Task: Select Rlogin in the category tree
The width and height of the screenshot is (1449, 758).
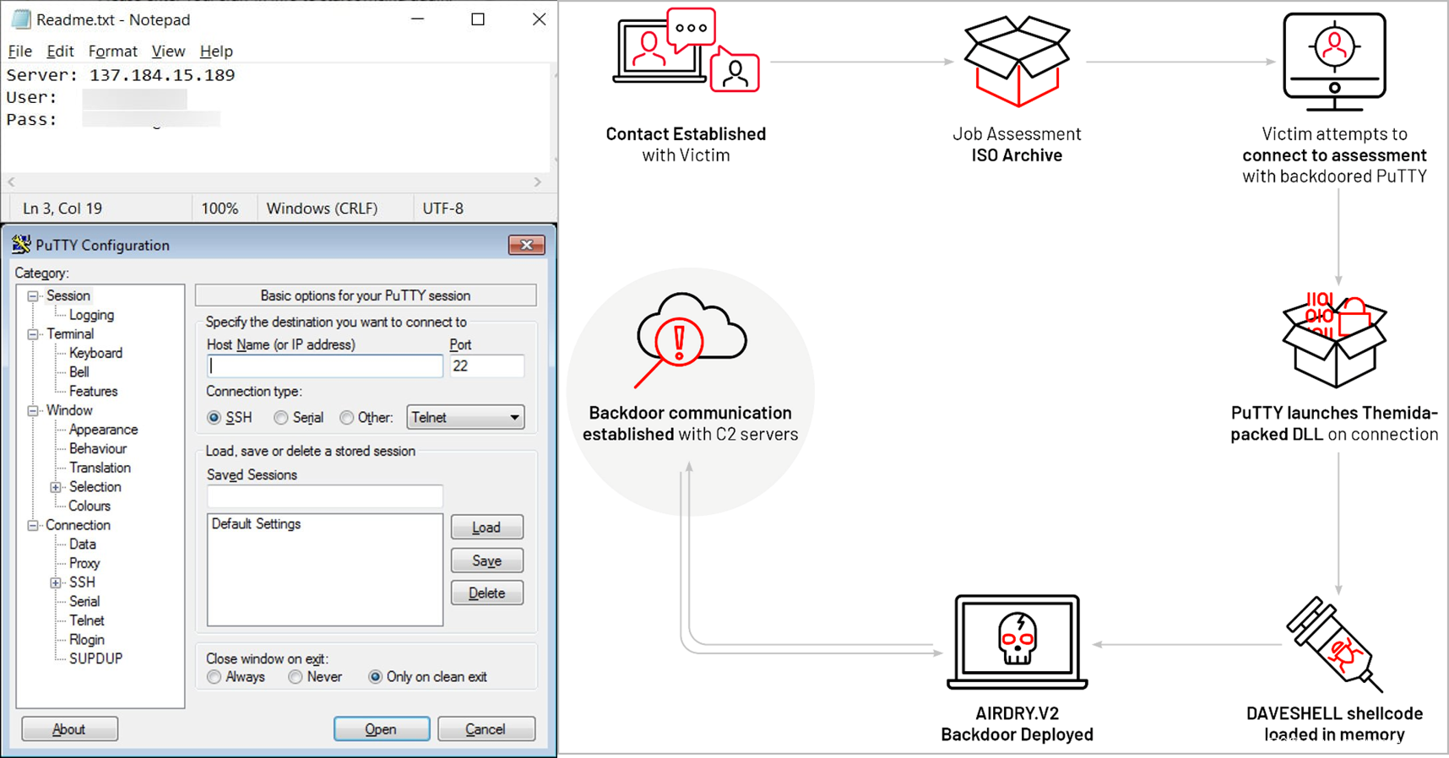Action: 87,640
